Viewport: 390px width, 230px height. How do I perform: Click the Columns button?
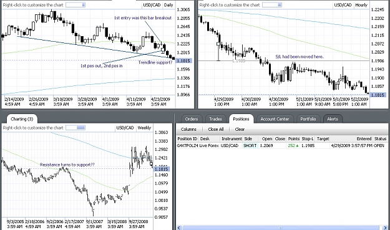click(x=188, y=130)
